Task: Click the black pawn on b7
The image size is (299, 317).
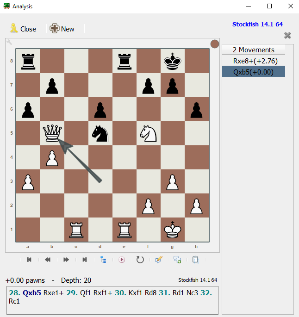Action: click(x=52, y=86)
